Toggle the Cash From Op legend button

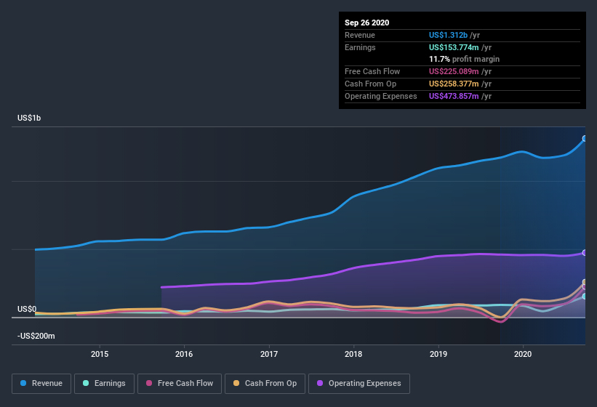pyautogui.click(x=265, y=384)
